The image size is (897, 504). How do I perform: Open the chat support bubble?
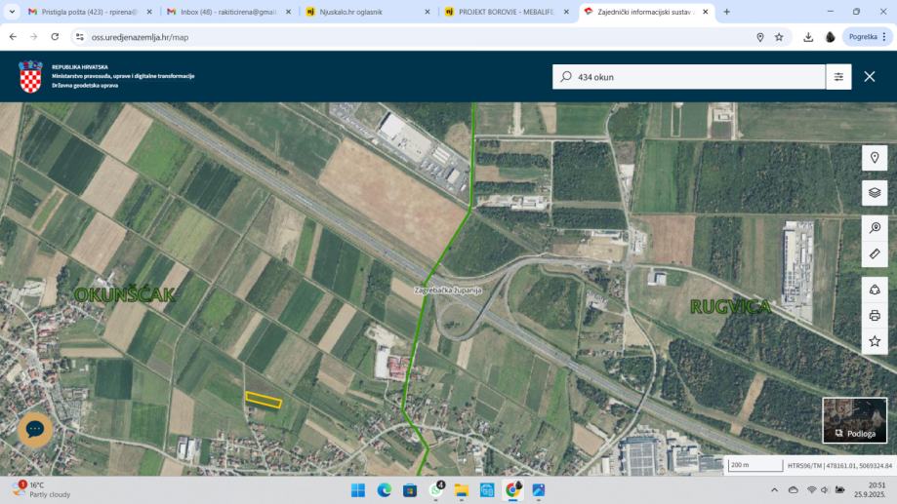(x=35, y=429)
